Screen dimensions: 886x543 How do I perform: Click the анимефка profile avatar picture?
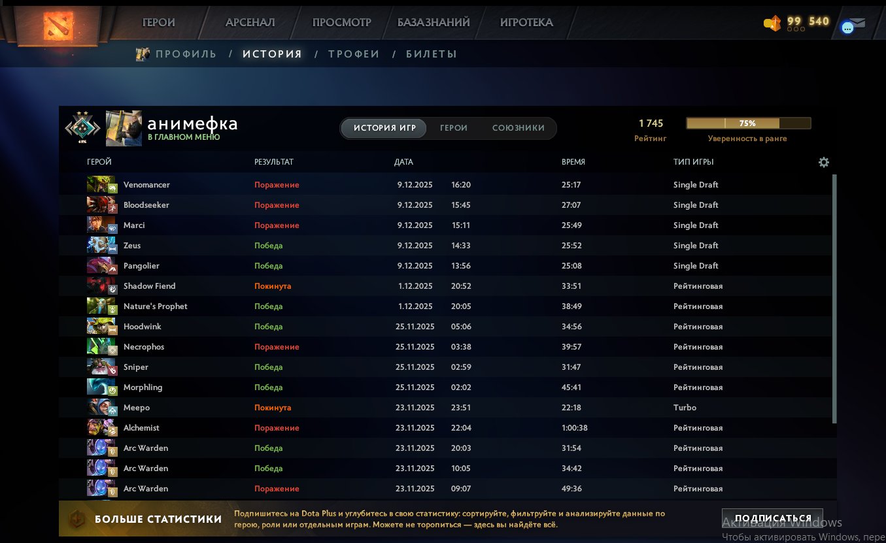click(124, 127)
